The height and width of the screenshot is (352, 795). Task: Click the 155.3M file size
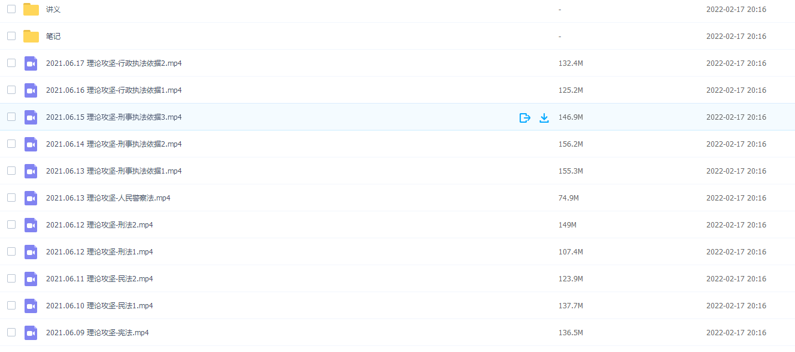tap(571, 171)
